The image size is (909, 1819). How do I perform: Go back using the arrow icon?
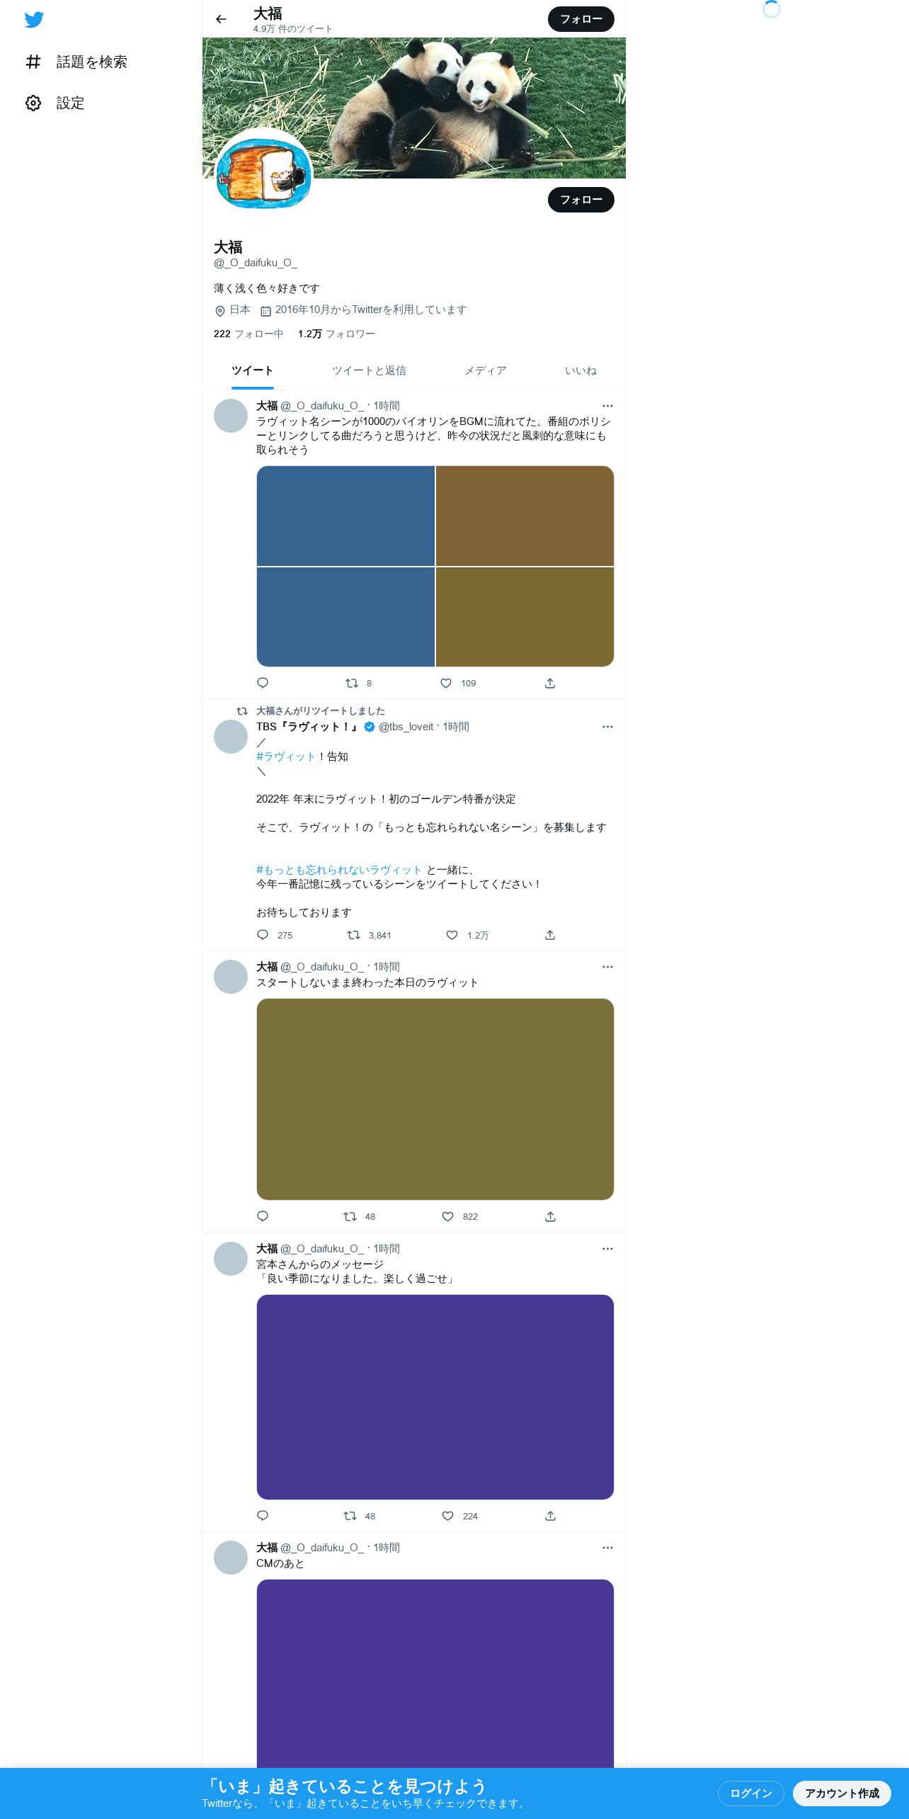point(221,19)
